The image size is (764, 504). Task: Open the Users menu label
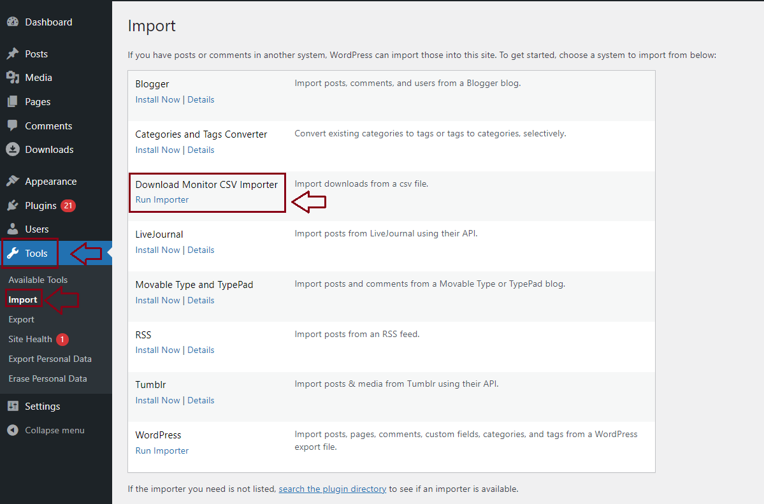(37, 229)
